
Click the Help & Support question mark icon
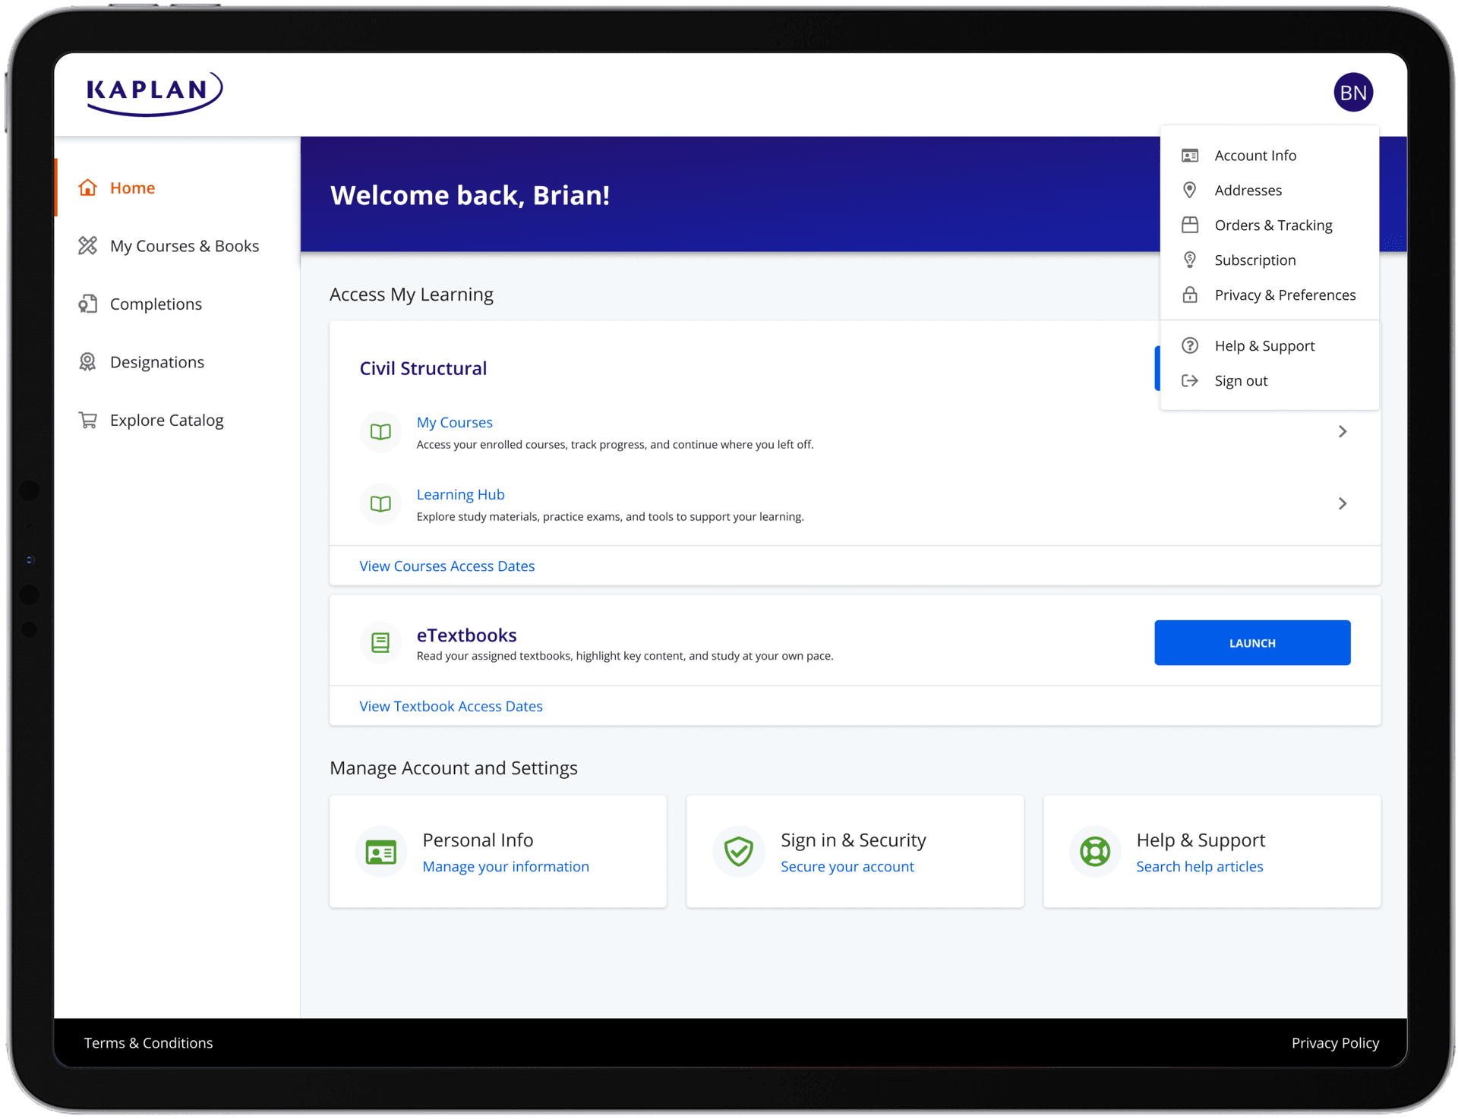[x=1190, y=345]
